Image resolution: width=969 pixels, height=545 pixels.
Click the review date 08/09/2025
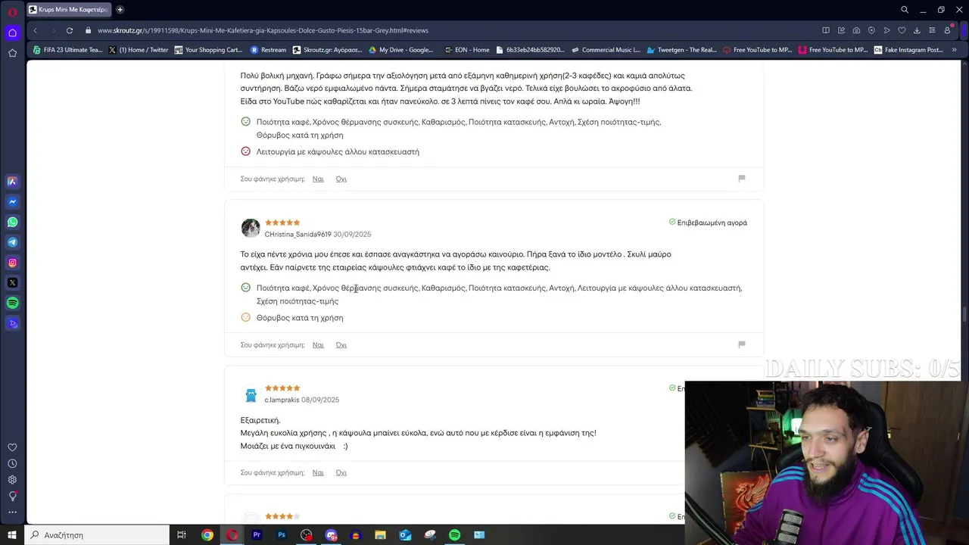click(320, 400)
